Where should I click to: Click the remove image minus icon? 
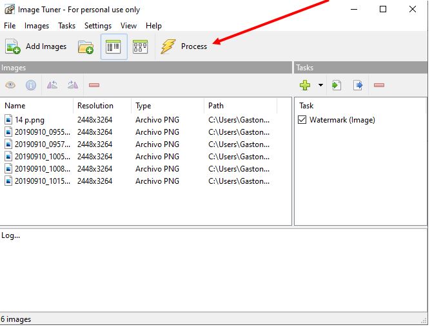tap(94, 85)
